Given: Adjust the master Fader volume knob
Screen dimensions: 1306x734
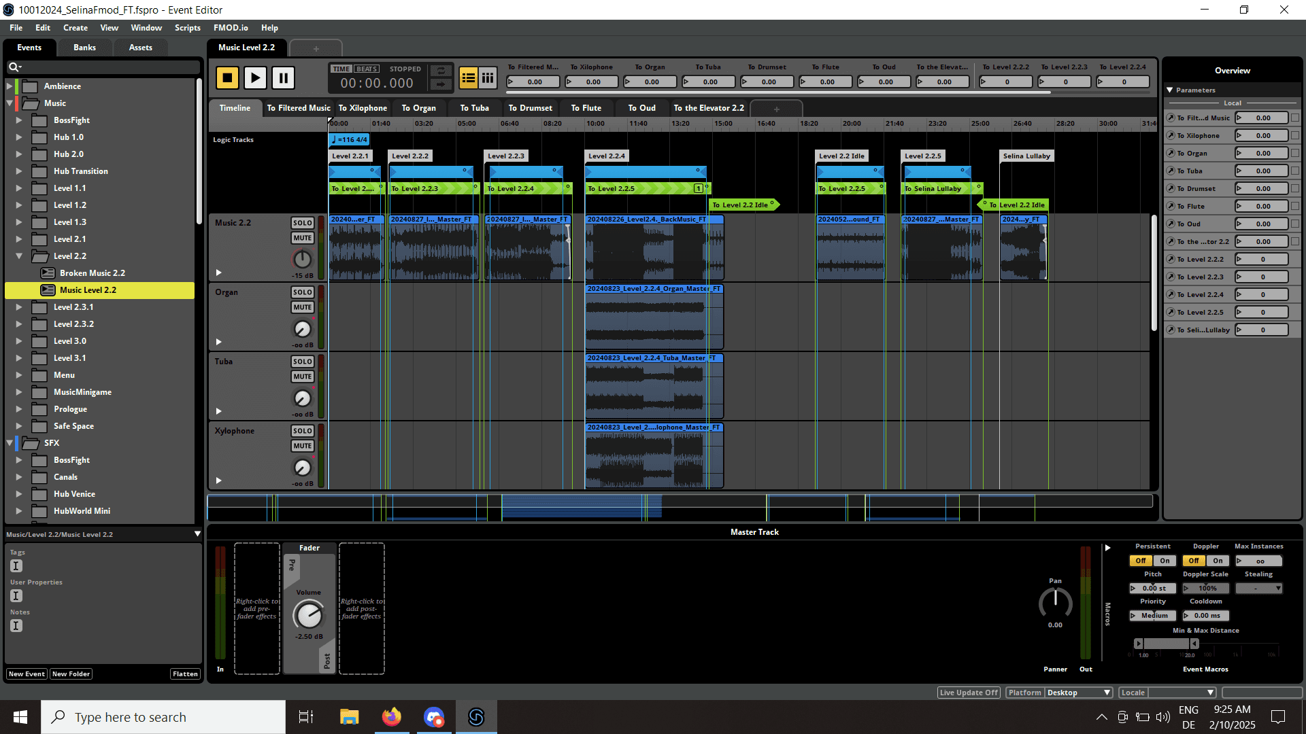Looking at the screenshot, I should pyautogui.click(x=308, y=615).
